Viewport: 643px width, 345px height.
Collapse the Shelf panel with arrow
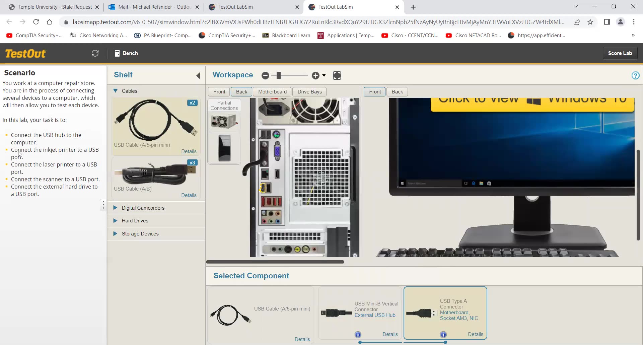[198, 75]
